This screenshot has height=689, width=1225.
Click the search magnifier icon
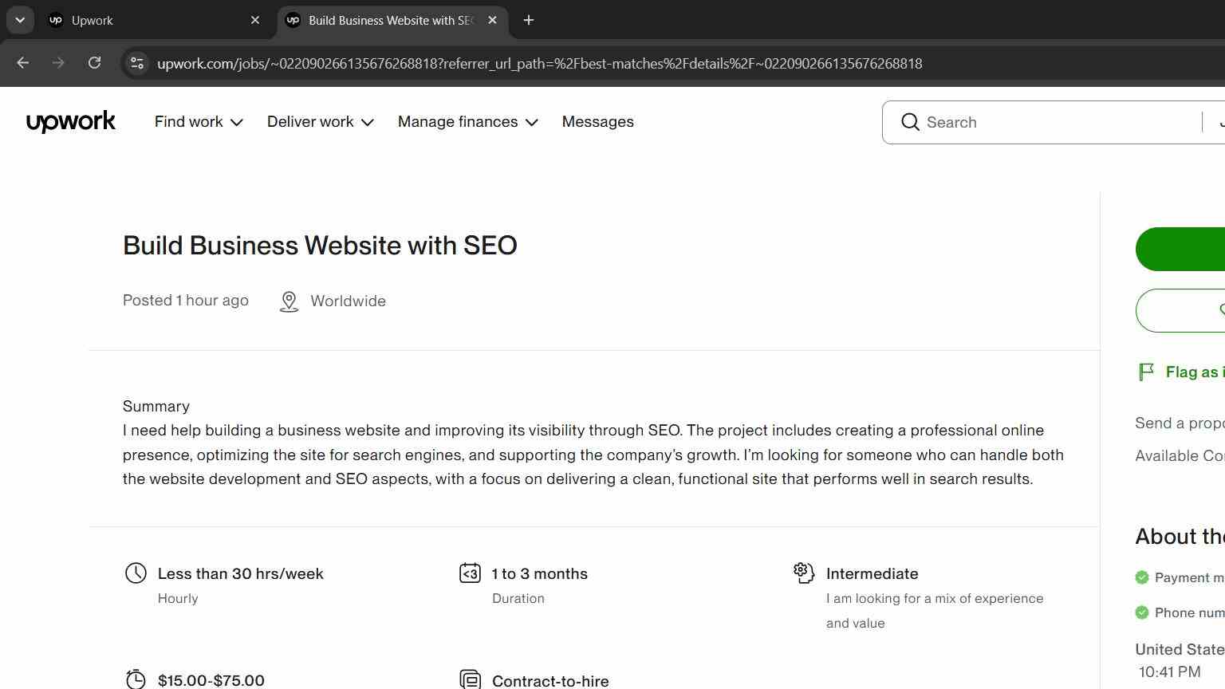coord(910,122)
